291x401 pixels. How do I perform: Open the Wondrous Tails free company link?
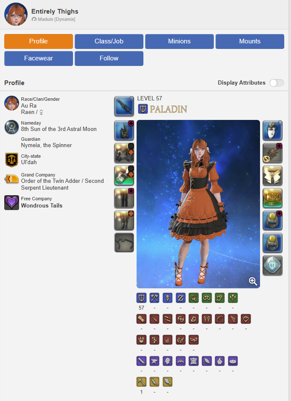click(42, 206)
